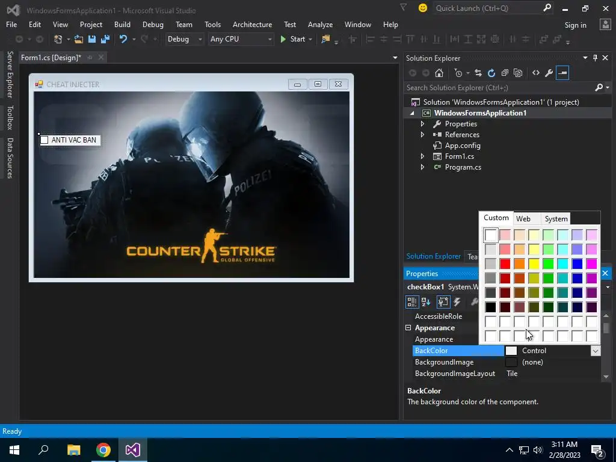Click the Properties grid scrollbar thumb

(606, 328)
